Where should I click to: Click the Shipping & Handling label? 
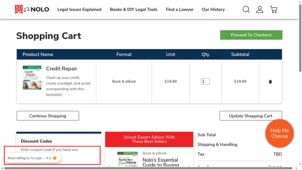click(x=217, y=144)
